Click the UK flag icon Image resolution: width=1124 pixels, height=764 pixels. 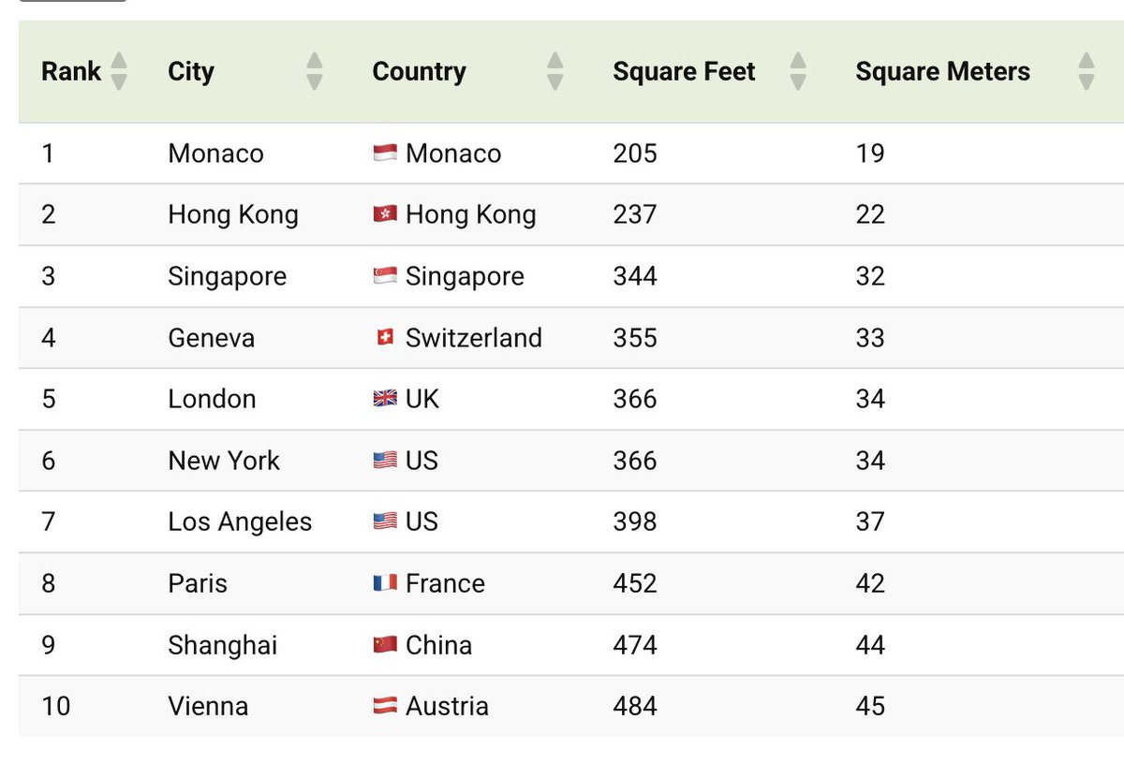(385, 399)
